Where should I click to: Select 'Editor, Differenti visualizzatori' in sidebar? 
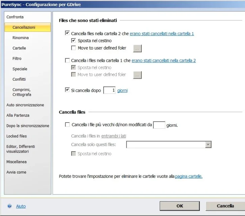[x=21, y=149]
